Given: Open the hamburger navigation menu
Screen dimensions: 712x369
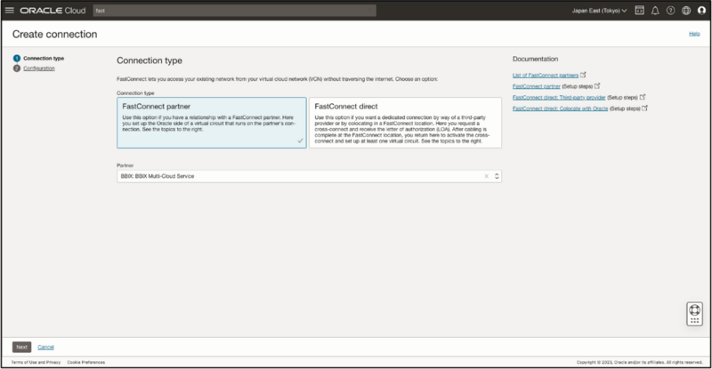Looking at the screenshot, I should pyautogui.click(x=10, y=11).
